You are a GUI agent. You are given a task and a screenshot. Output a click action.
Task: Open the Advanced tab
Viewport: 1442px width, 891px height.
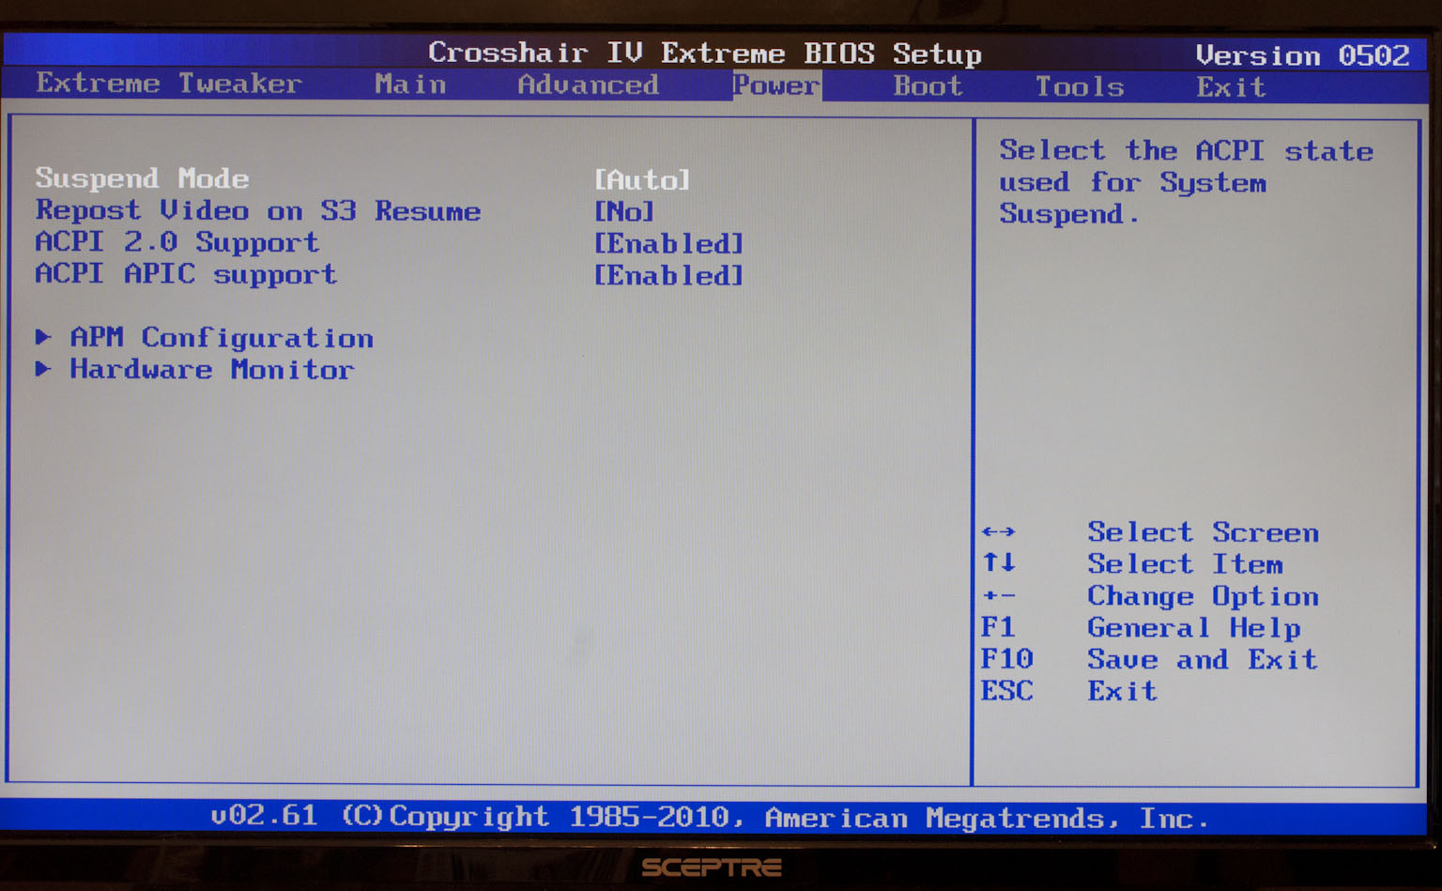pos(589,85)
